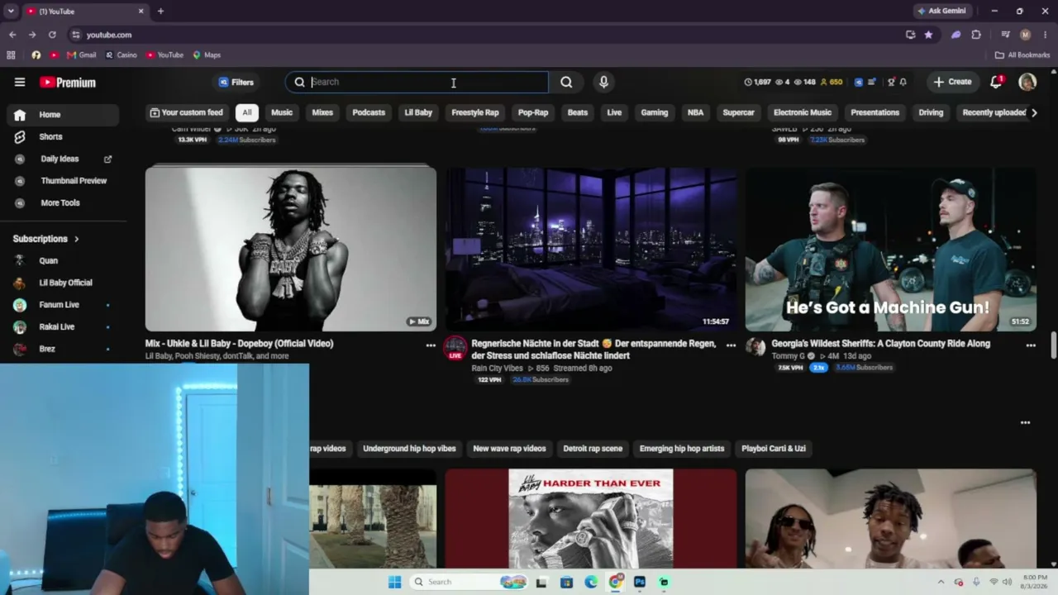Click the Windows taskbar search box

point(468,582)
